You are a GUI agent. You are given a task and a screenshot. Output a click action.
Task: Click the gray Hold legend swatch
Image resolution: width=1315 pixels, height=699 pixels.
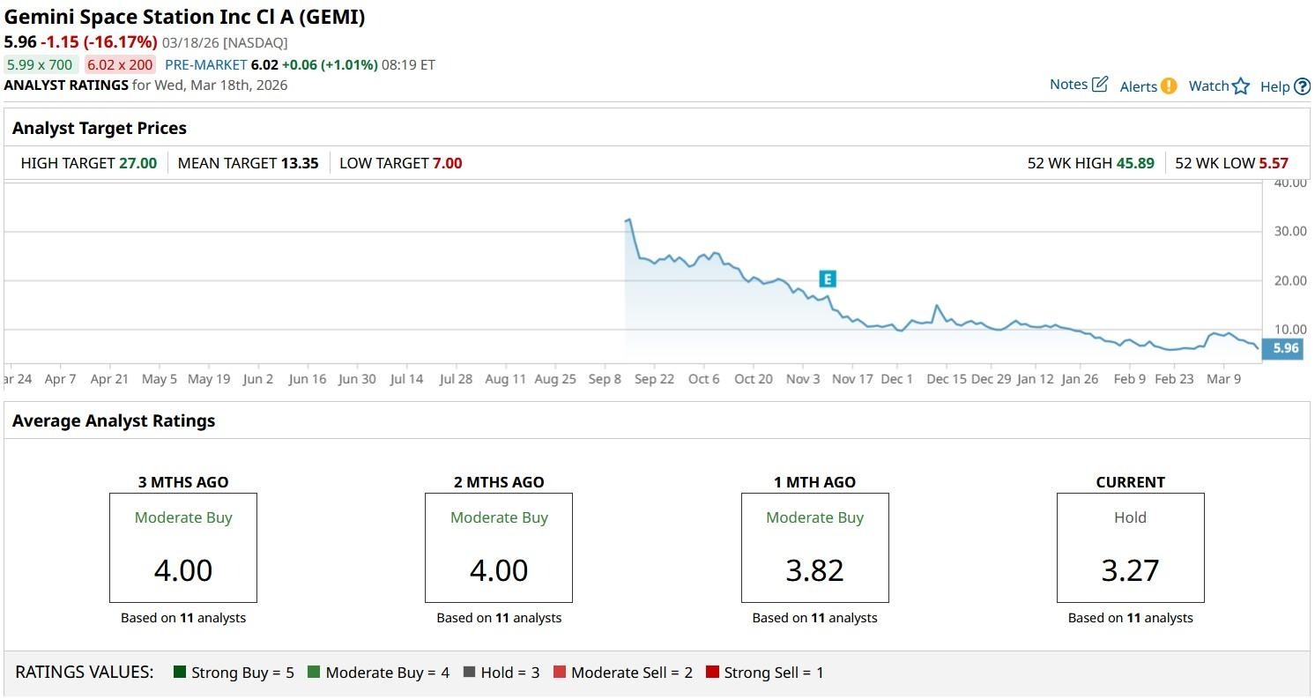tap(469, 673)
